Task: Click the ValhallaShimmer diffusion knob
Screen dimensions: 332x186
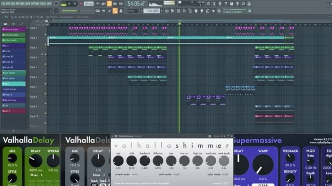Action: [158, 161]
